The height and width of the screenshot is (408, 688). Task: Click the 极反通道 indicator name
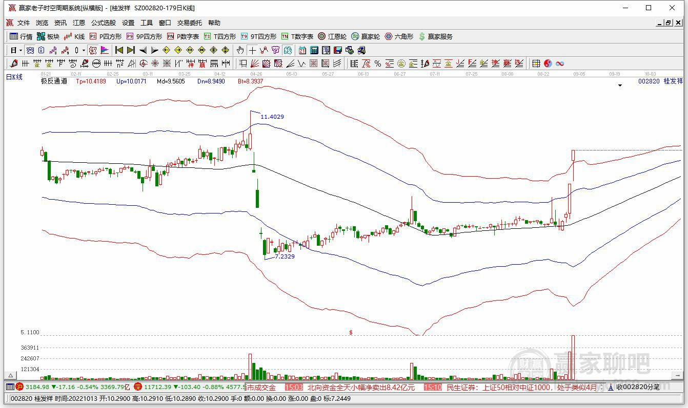[54, 81]
